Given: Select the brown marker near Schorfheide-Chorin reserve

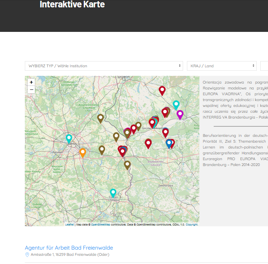Looking at the screenshot, I should point(100,117).
